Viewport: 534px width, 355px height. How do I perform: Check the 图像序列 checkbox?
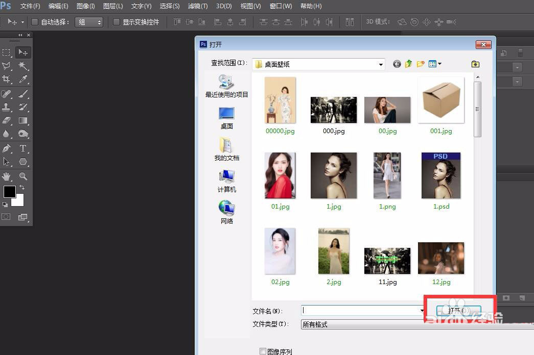point(264,351)
